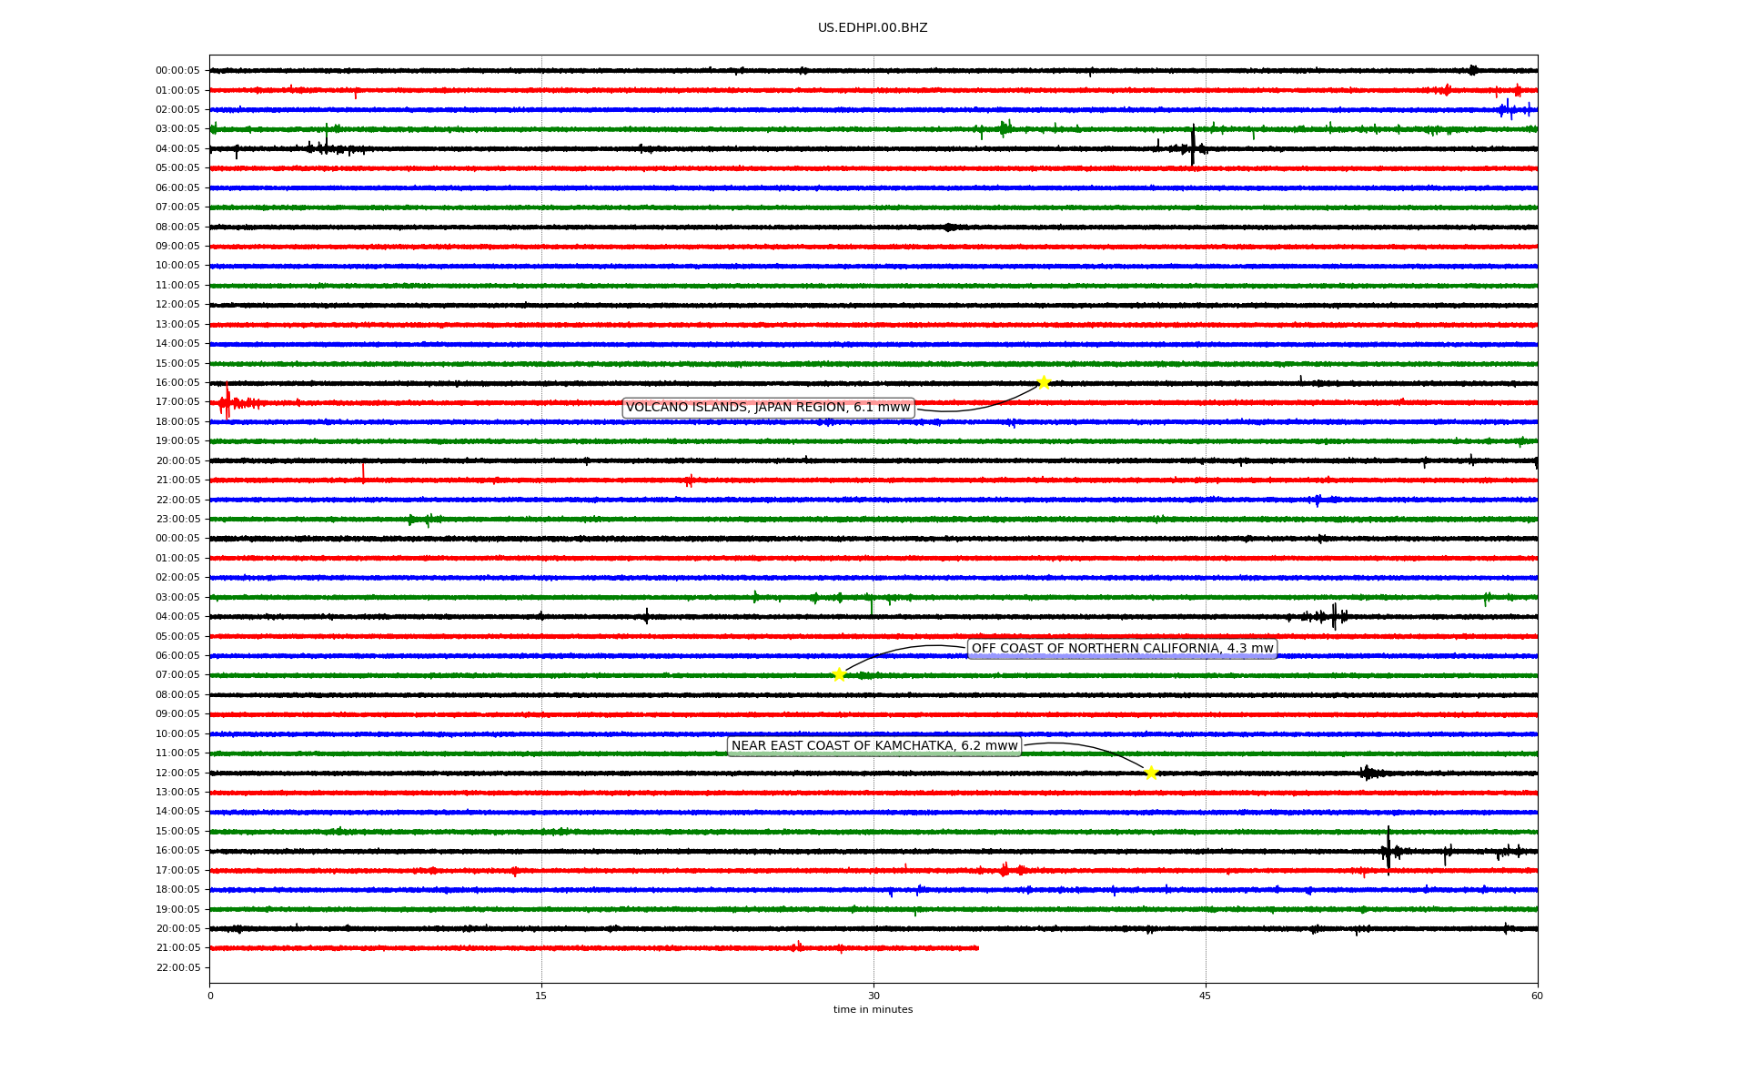Click the US.EDHPI.00.BHZ plot title
This screenshot has height=1092, width=1747.
[873, 28]
